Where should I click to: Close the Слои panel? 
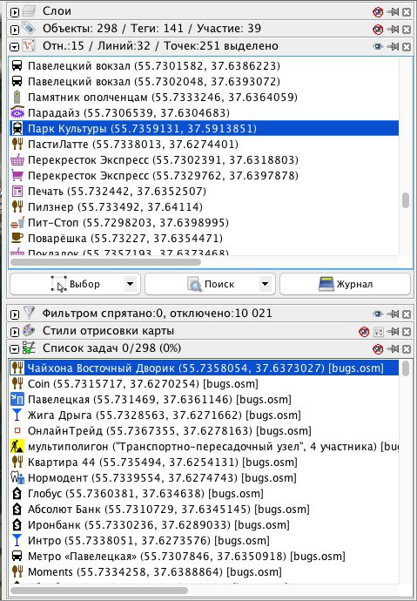[407, 12]
